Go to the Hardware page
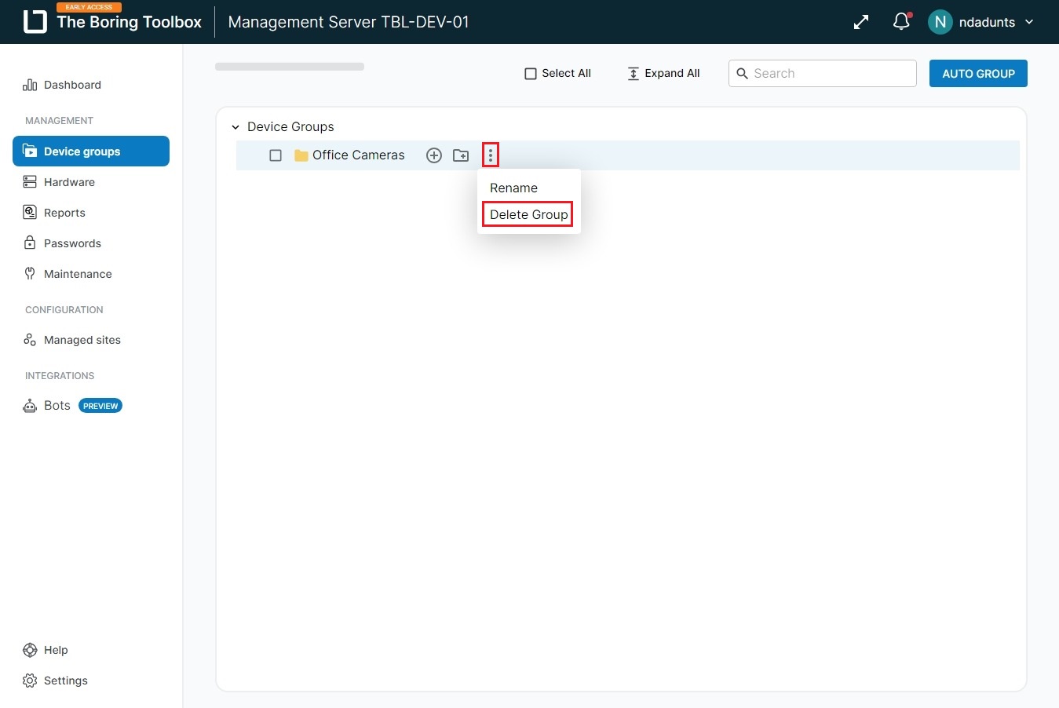 69,182
